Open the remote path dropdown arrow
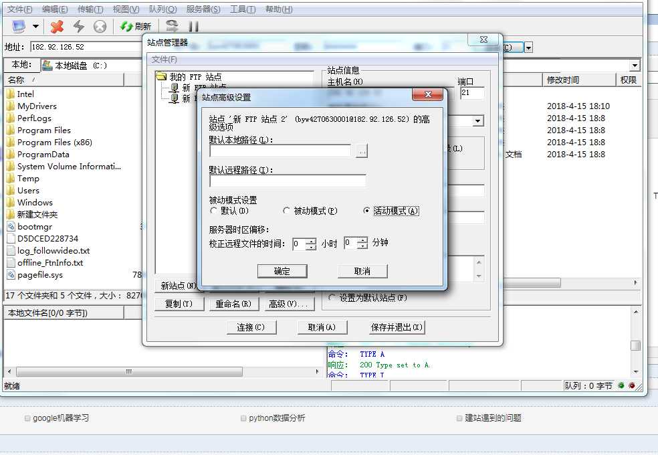Screen dimensions: 658x455 [x=635, y=66]
